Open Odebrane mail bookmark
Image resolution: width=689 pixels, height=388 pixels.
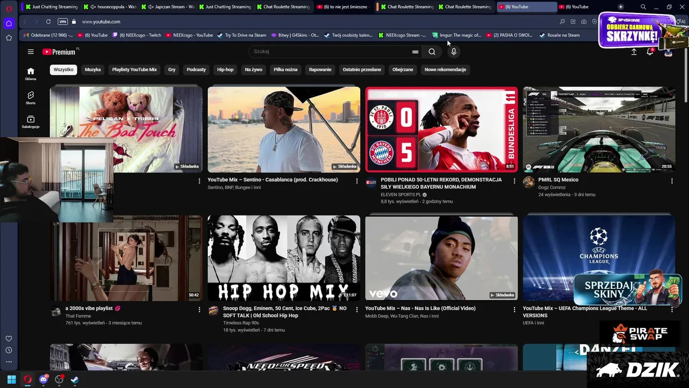pyautogui.click(x=48, y=35)
